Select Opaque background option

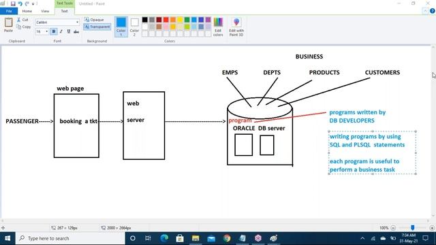pos(94,20)
